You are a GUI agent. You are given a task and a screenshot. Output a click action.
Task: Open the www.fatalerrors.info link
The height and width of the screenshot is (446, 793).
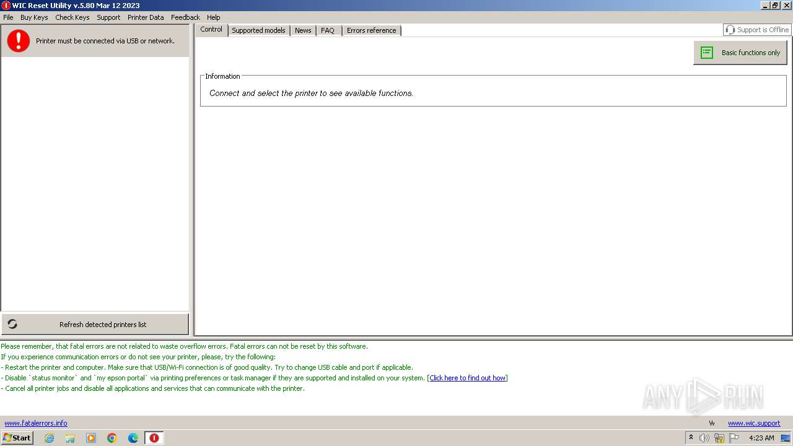point(36,423)
